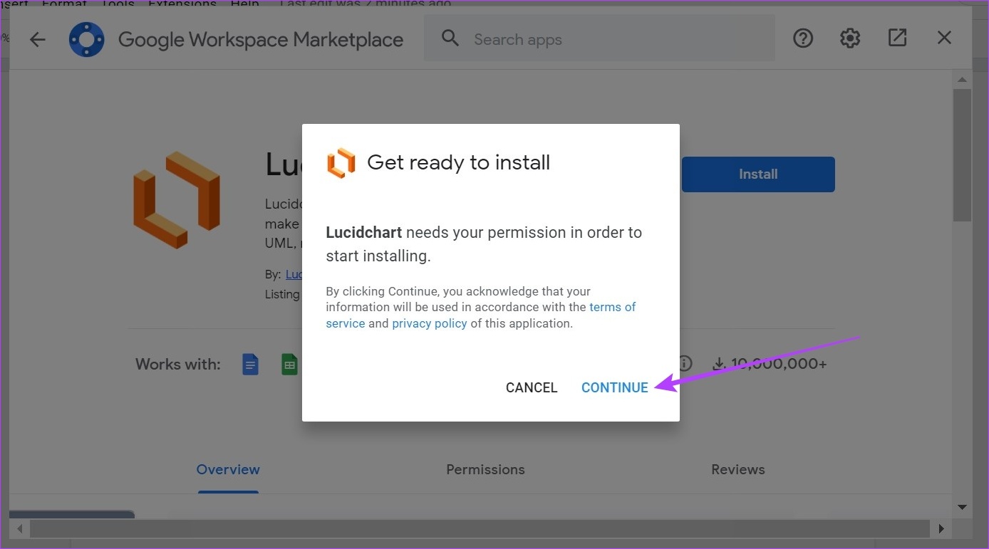Open the Format menu in Docs
Screen dimensions: 989x549
(x=65, y=4)
